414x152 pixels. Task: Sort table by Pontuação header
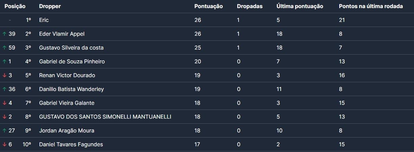pos(209,6)
